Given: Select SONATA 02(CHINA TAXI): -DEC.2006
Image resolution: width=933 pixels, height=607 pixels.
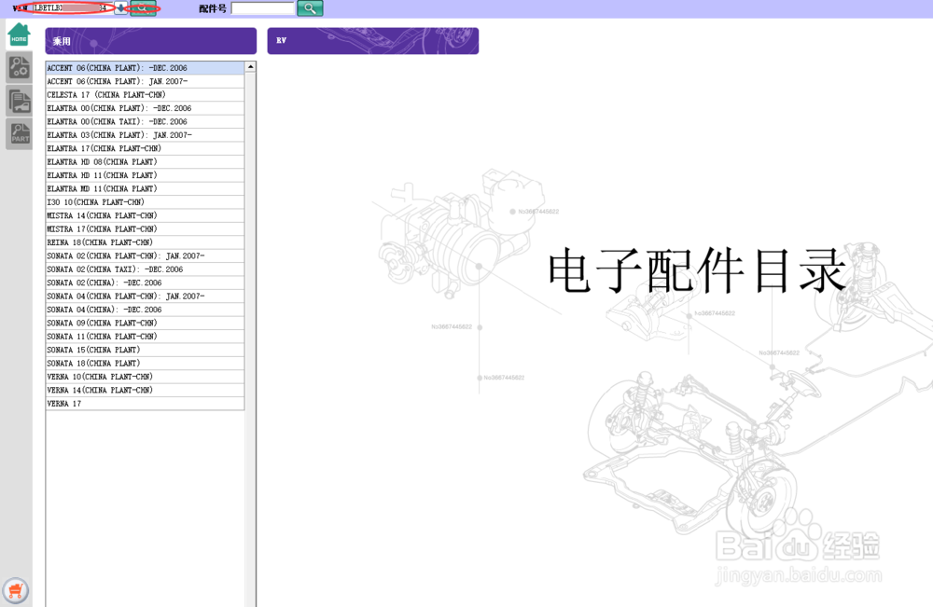Looking at the screenshot, I should [x=145, y=269].
